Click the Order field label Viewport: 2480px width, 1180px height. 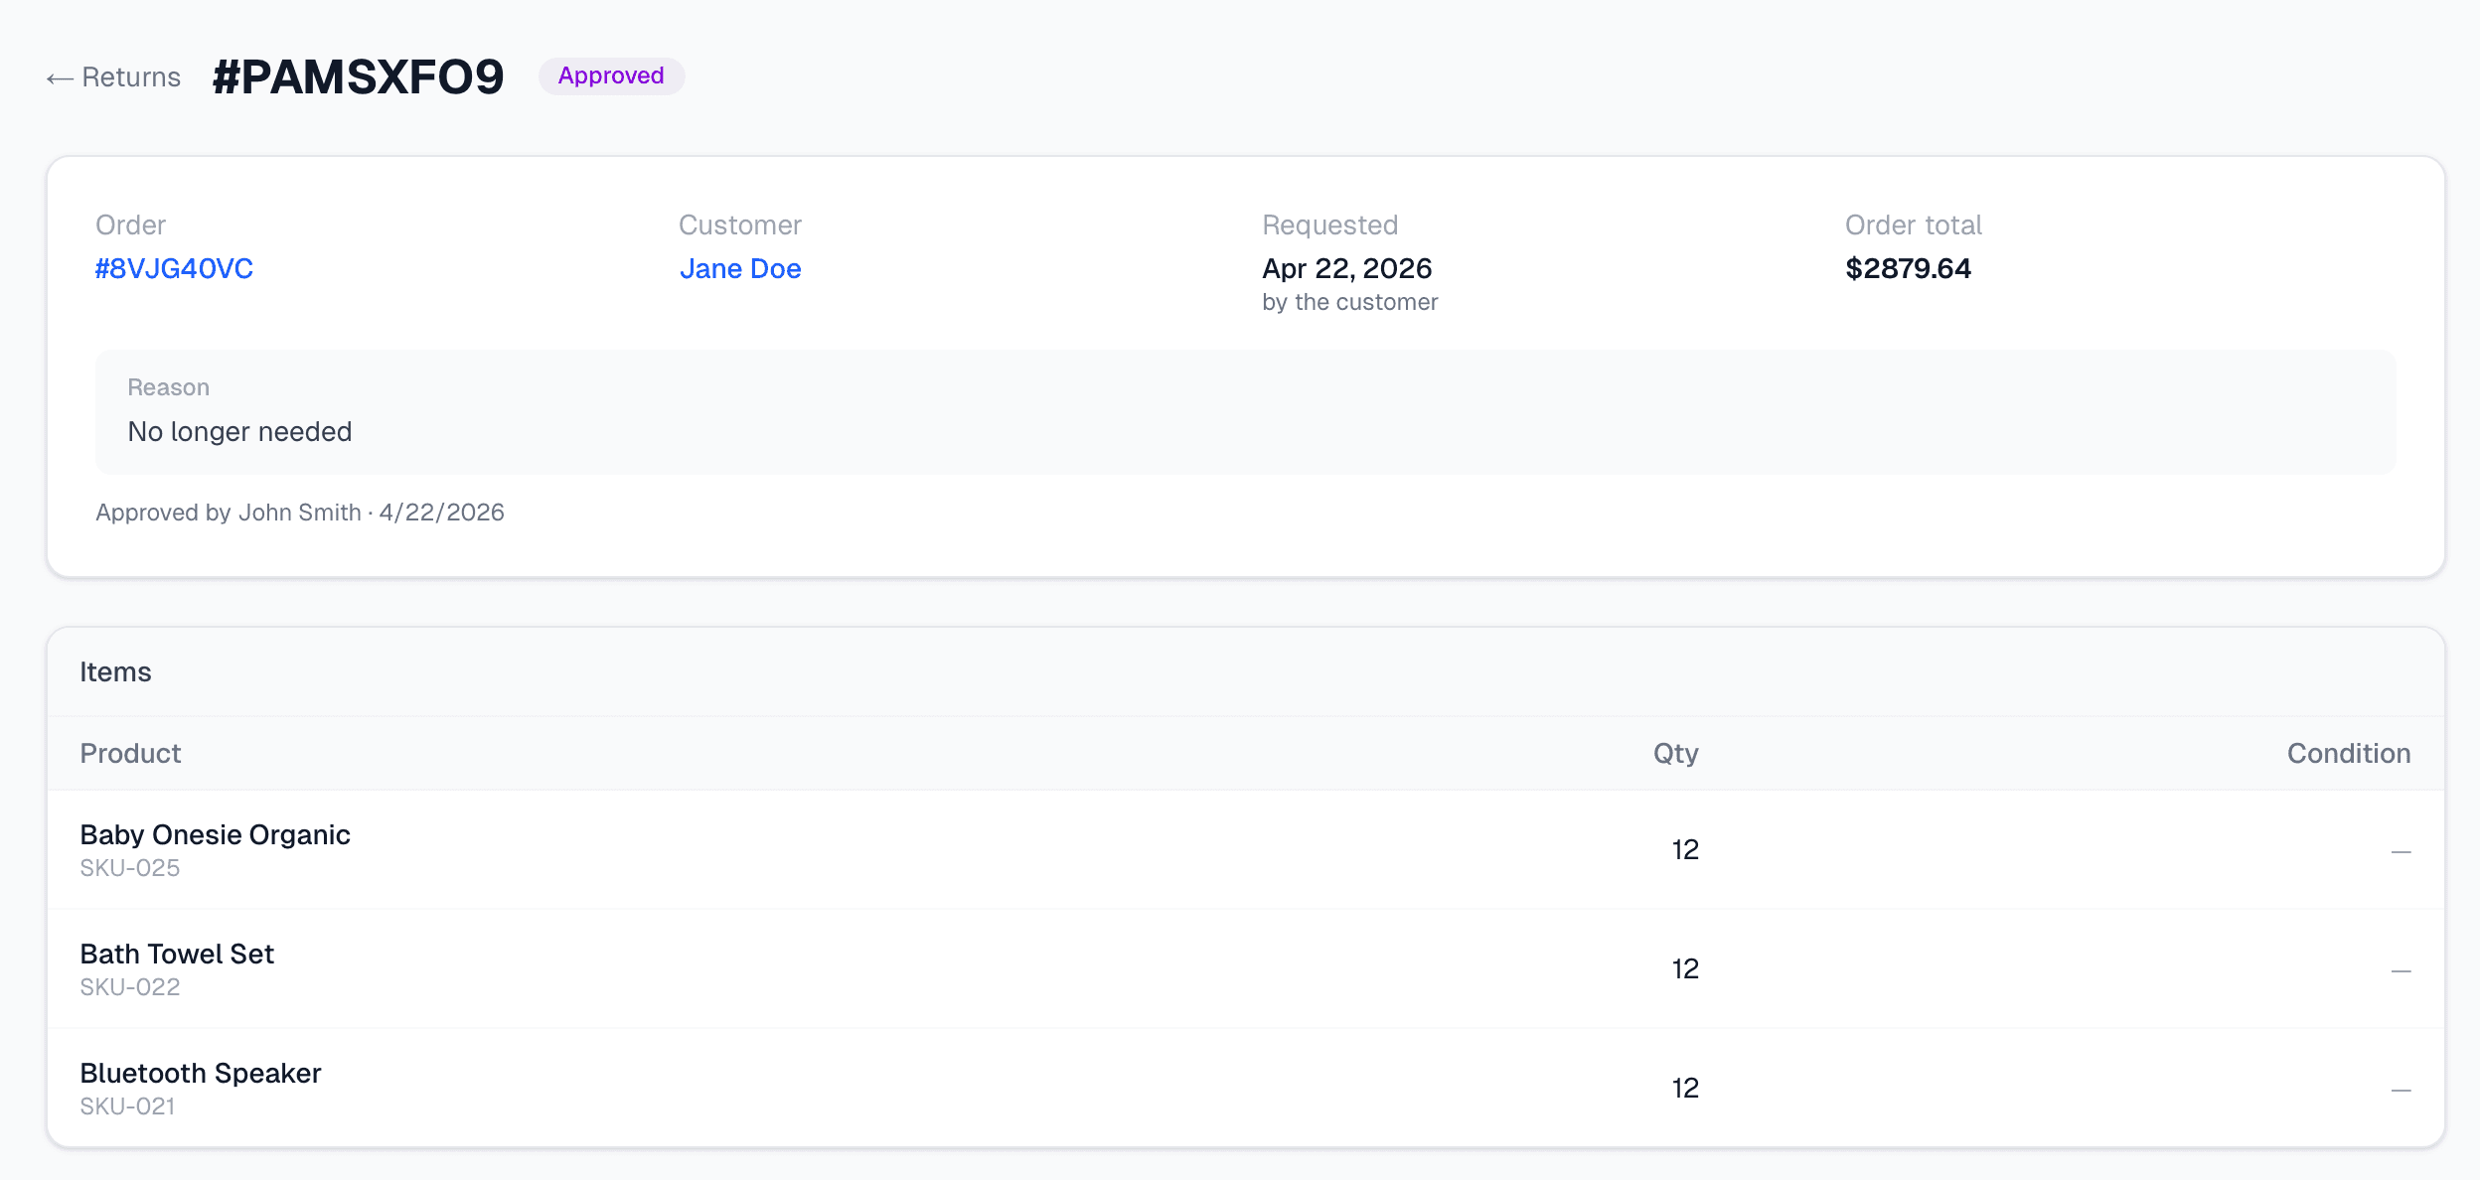coord(130,225)
